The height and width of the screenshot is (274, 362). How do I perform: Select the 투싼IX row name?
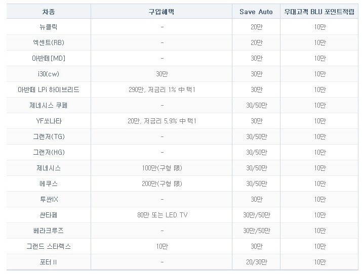49,199
